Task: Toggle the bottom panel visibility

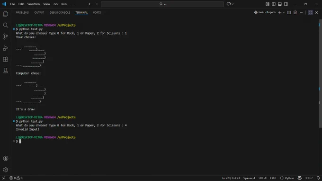Action: (x=280, y=4)
